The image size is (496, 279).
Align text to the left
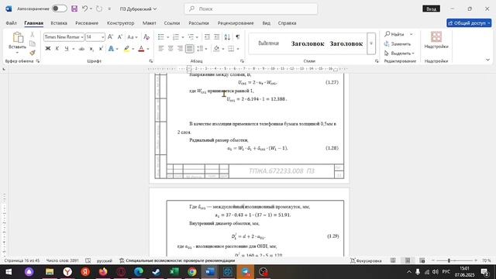tap(161, 49)
